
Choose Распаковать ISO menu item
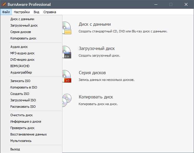23,107
